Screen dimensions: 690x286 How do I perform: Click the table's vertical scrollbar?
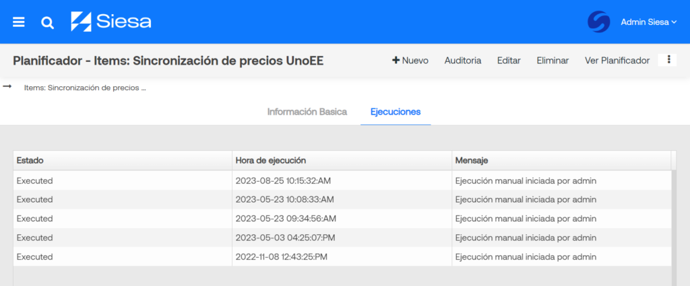(x=674, y=219)
